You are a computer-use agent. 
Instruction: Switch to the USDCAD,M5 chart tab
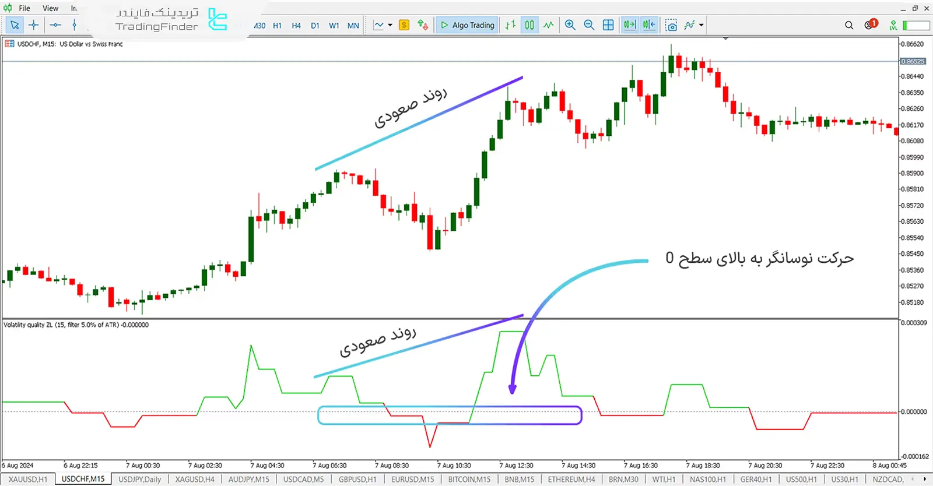tap(303, 479)
